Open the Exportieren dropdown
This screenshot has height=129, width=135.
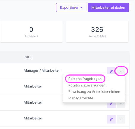(71, 7)
